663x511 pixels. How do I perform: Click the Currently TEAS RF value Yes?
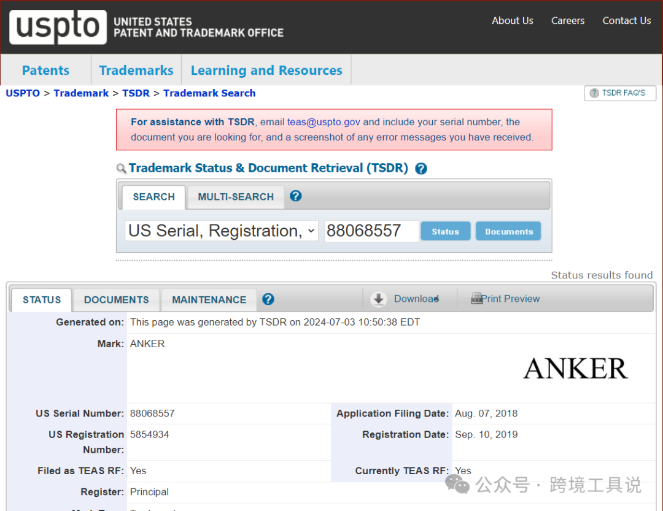point(463,471)
